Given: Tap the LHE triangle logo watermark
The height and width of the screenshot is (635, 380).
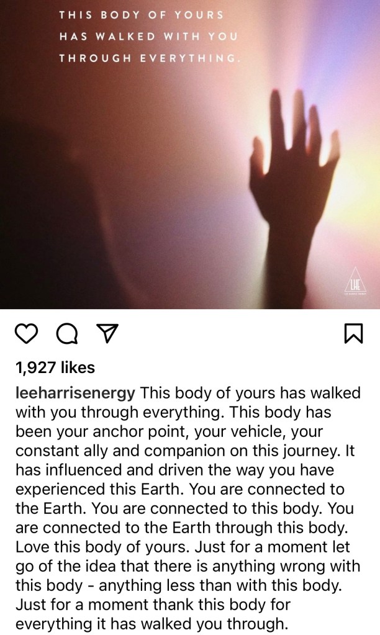Looking at the screenshot, I should [355, 281].
